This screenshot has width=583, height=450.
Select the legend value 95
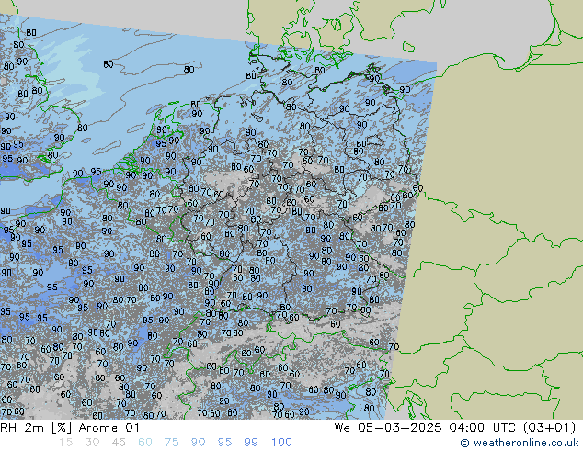[224, 443]
